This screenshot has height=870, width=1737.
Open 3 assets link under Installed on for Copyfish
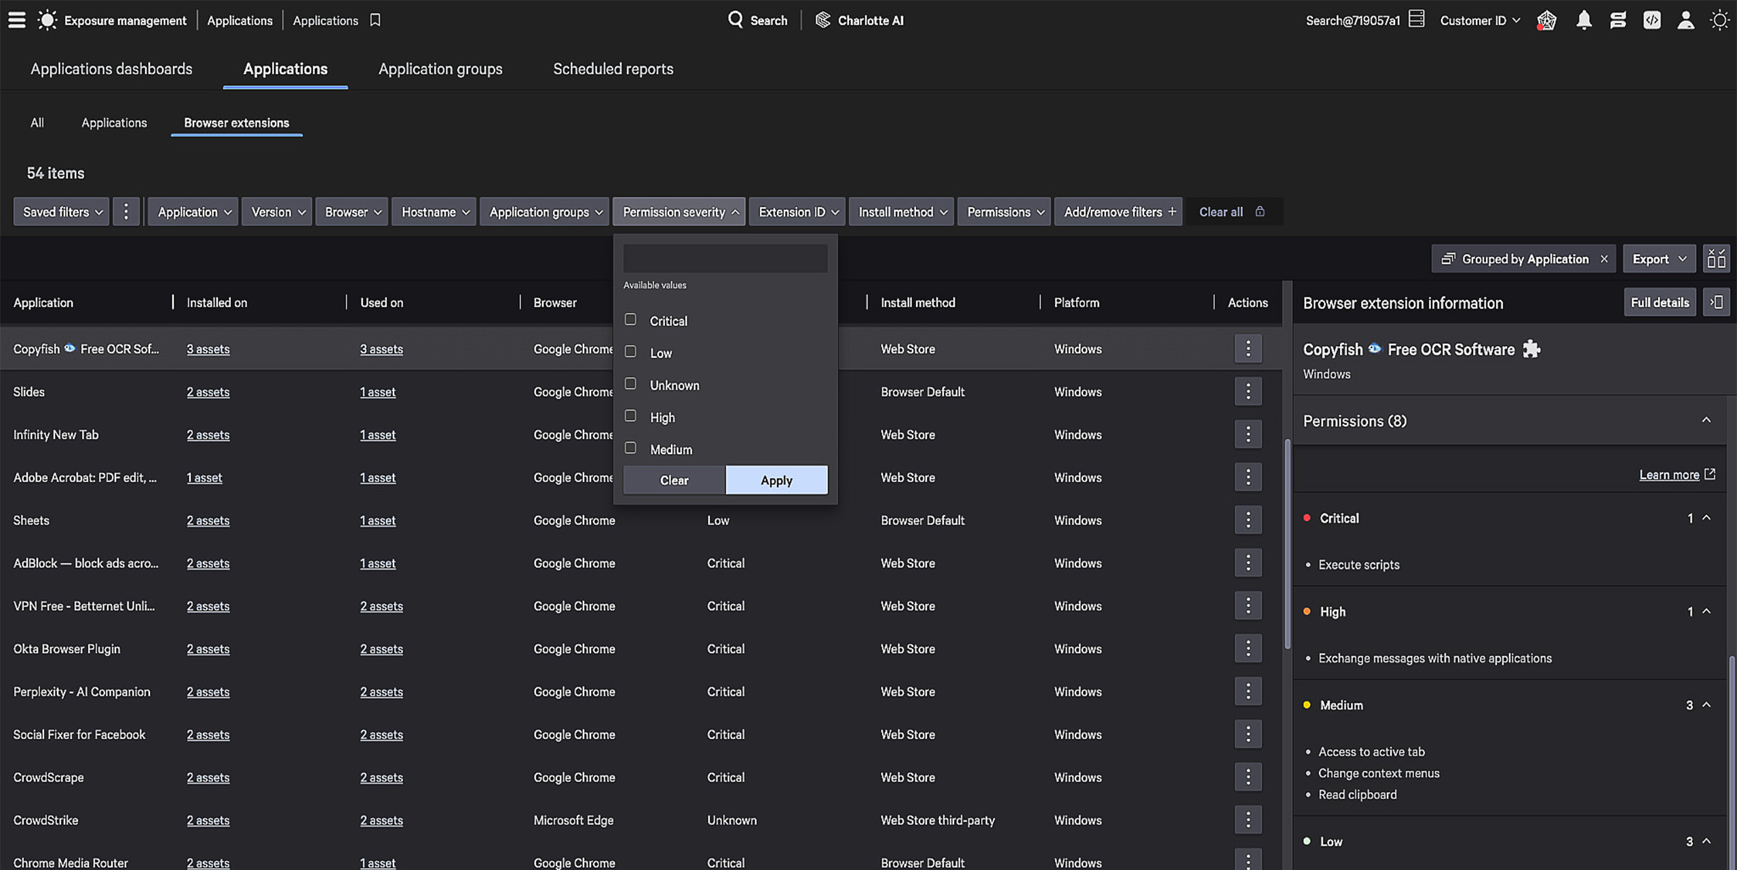tap(208, 349)
